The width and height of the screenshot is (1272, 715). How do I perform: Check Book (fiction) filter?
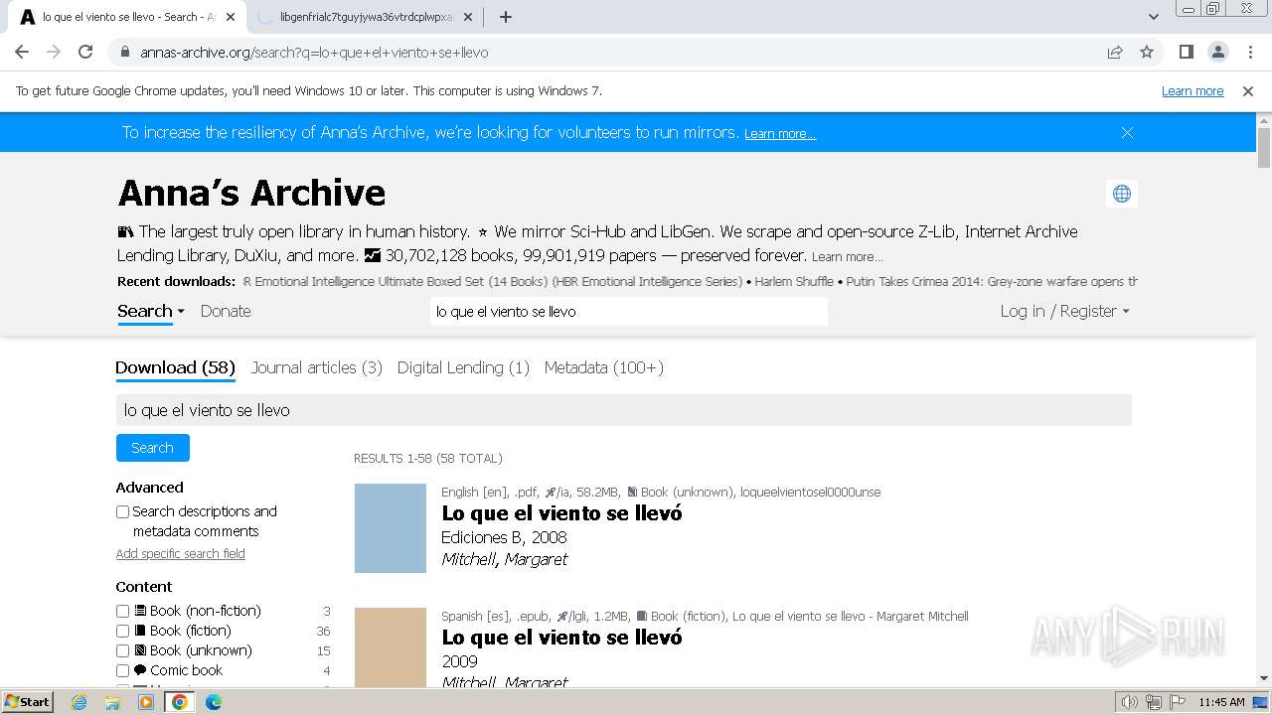(x=123, y=631)
